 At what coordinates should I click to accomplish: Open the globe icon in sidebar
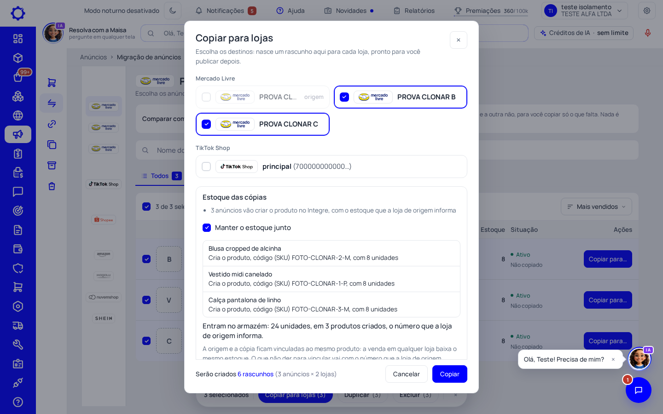click(x=18, y=115)
